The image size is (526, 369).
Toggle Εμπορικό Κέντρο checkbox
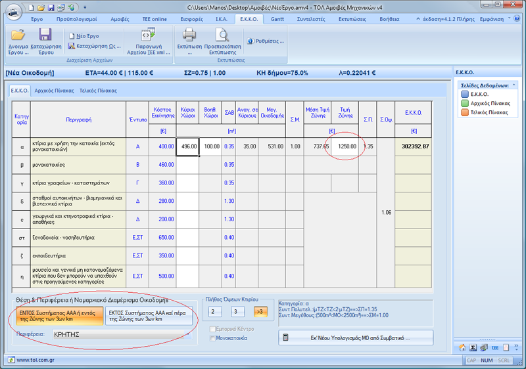click(212, 329)
